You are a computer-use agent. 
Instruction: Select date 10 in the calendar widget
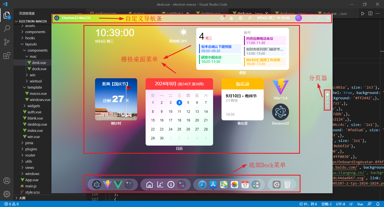pyautogui.click(x=170, y=112)
